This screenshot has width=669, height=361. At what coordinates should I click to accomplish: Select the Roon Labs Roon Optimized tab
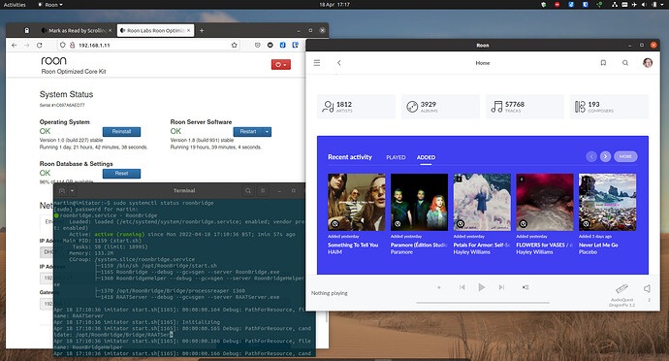155,30
